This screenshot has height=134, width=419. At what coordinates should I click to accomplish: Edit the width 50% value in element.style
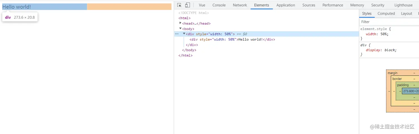(x=384, y=34)
